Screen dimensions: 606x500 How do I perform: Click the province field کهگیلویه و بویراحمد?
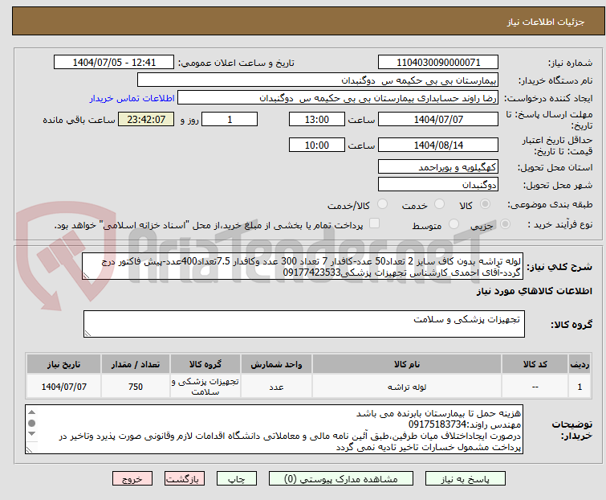click(438, 166)
